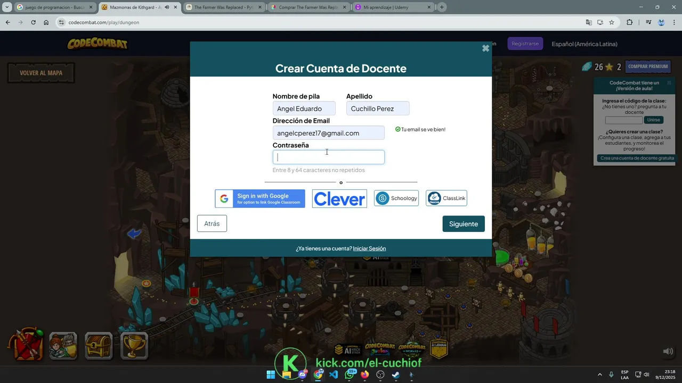The width and height of the screenshot is (682, 383).
Task: Sign up using Schoology
Action: (x=396, y=198)
